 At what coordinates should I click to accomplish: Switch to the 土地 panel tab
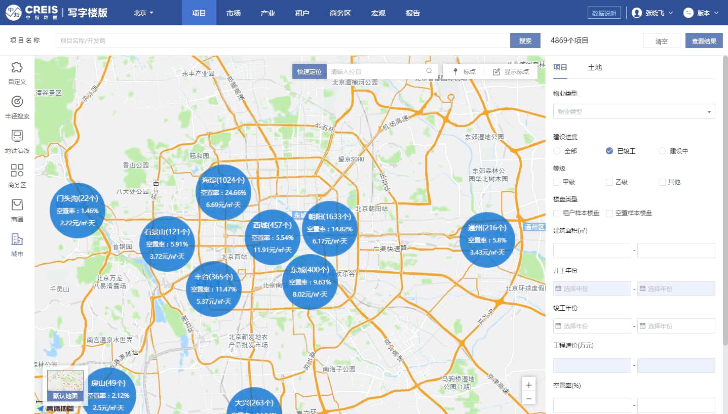(x=595, y=67)
